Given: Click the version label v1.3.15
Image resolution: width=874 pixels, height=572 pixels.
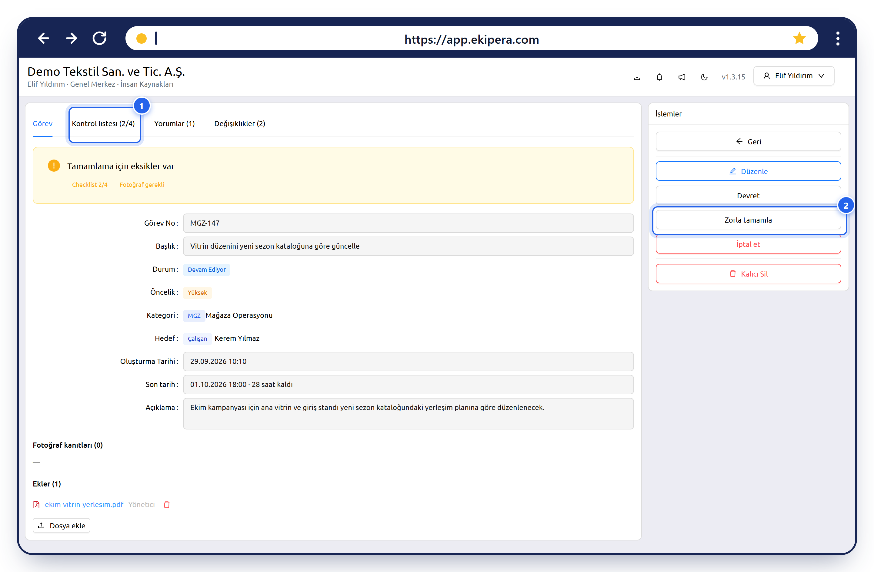Looking at the screenshot, I should tap(733, 77).
